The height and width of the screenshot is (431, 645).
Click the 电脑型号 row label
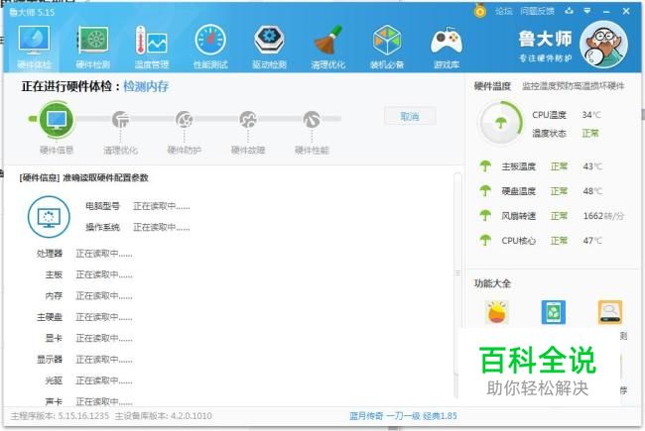(102, 206)
